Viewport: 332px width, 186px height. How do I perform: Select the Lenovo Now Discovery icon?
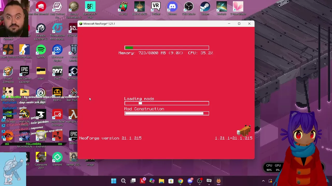pos(57,118)
